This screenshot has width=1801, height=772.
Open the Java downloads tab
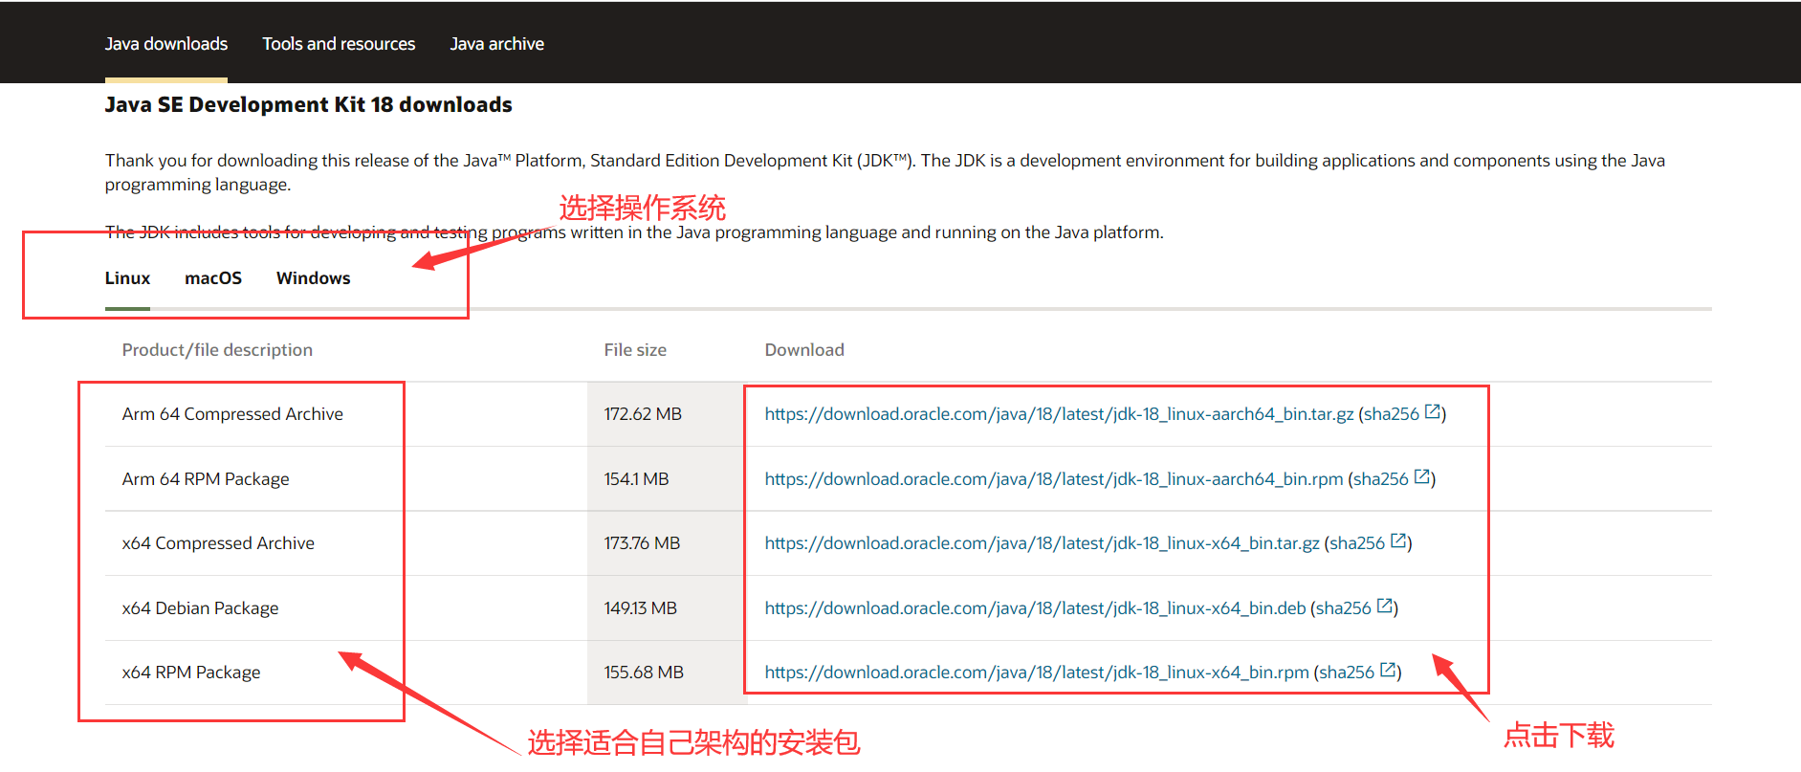click(x=166, y=44)
